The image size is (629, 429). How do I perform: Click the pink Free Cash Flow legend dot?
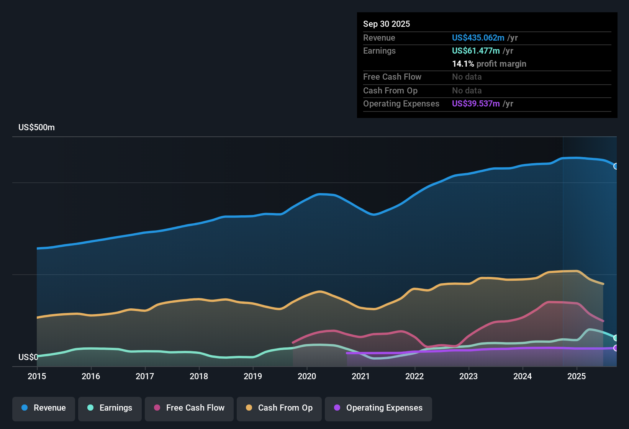(x=157, y=408)
